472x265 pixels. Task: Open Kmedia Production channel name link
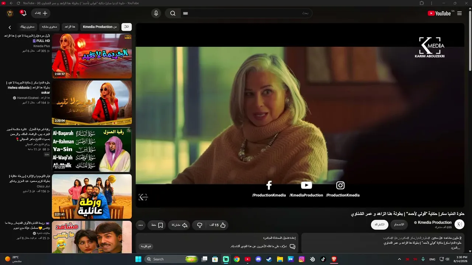[x=434, y=222]
